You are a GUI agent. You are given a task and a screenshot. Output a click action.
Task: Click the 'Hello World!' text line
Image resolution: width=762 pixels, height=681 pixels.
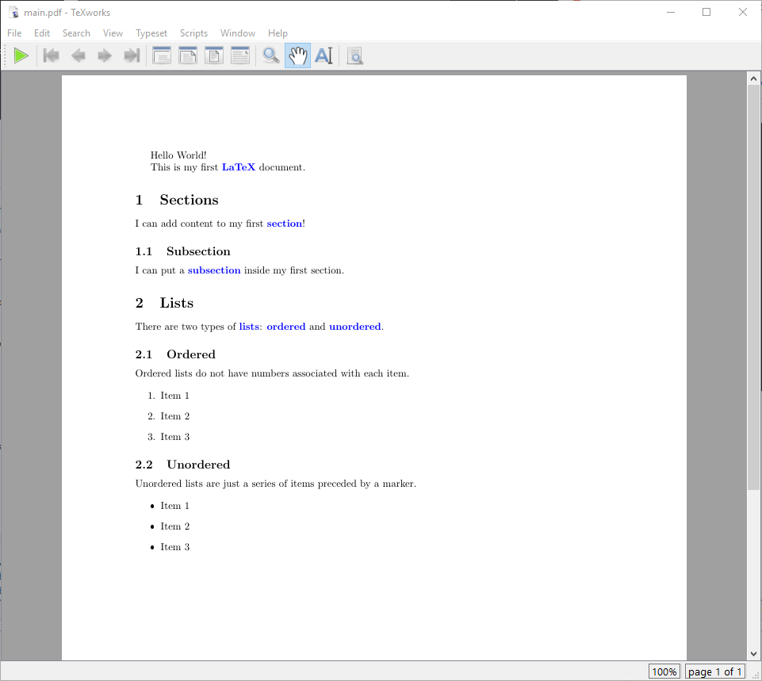pyautogui.click(x=178, y=155)
